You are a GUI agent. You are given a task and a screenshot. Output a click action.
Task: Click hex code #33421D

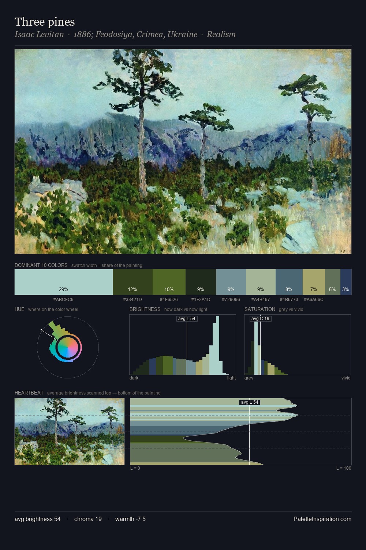click(132, 300)
